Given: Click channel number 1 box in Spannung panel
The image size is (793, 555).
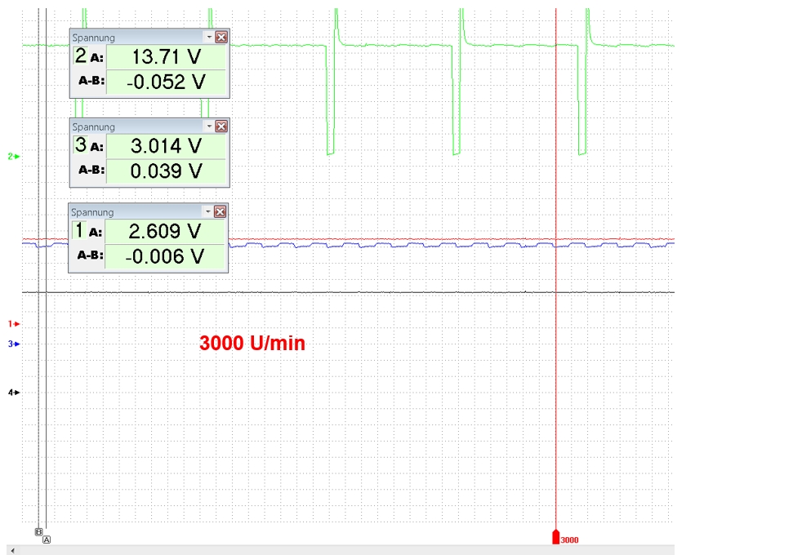Looking at the screenshot, I should point(79,230).
